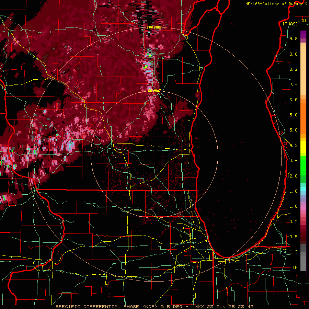Click the 6.6 scale value

[x=294, y=100]
